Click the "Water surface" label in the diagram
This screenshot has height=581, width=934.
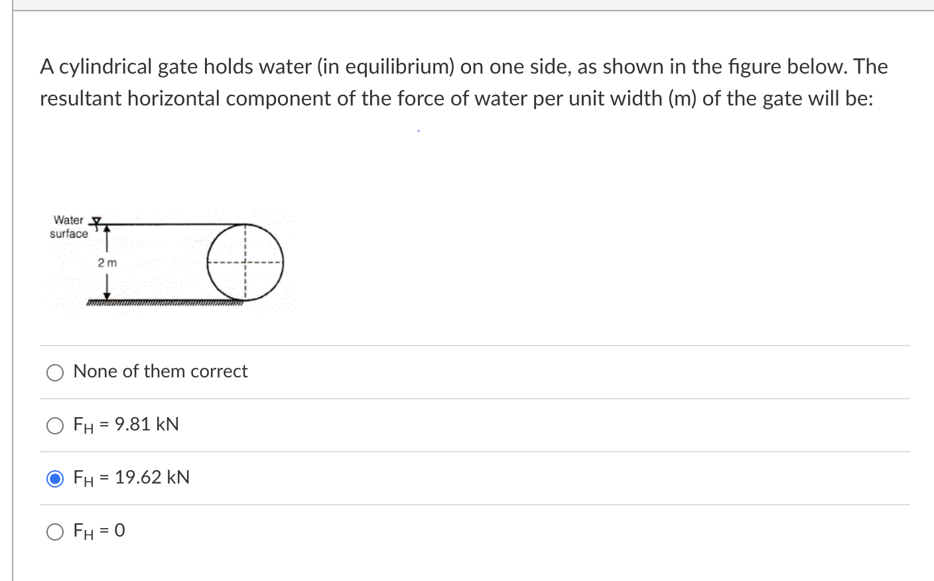(68, 227)
